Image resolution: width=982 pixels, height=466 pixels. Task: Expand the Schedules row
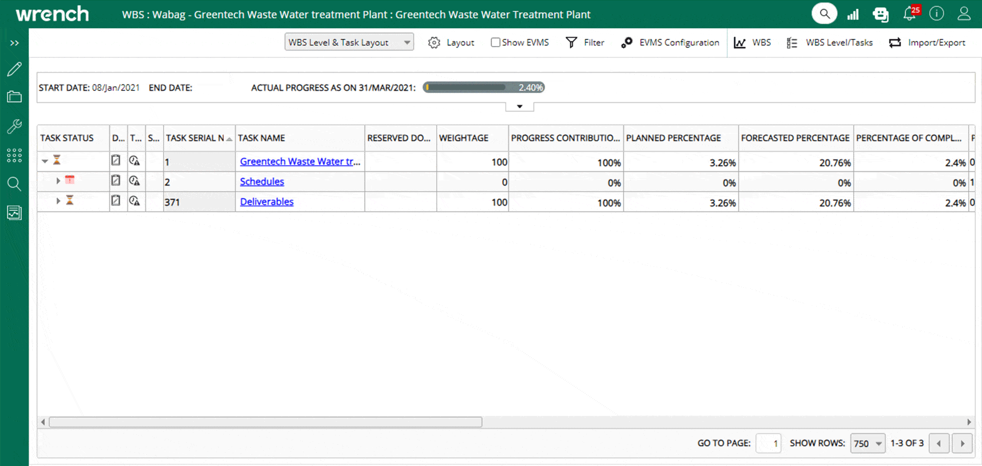[58, 181]
